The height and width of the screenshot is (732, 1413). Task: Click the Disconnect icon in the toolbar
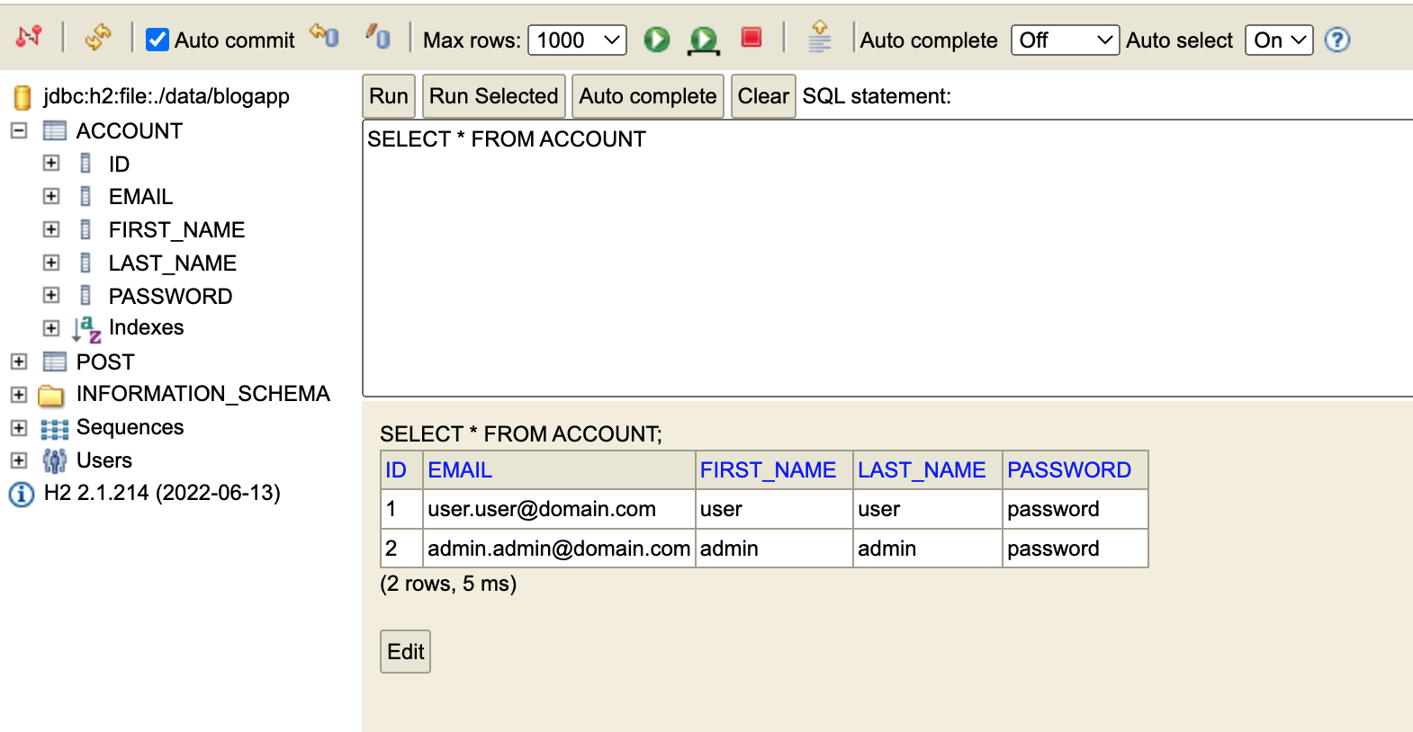[29, 37]
